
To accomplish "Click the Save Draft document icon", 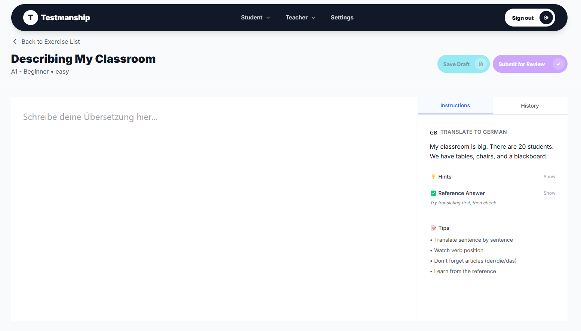I will [x=481, y=64].
